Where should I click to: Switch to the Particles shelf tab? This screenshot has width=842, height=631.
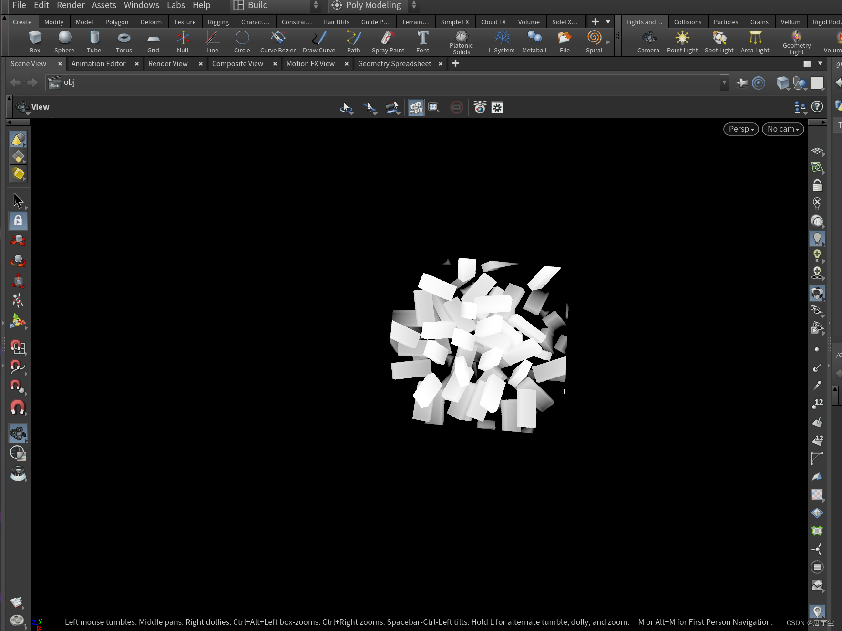pos(726,22)
